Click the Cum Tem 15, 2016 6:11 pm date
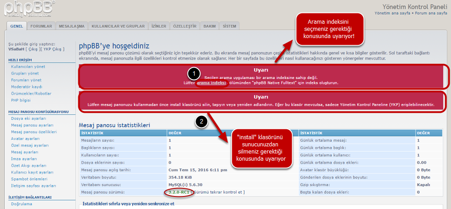The height and width of the screenshot is (209, 451). pyautogui.click(x=198, y=170)
